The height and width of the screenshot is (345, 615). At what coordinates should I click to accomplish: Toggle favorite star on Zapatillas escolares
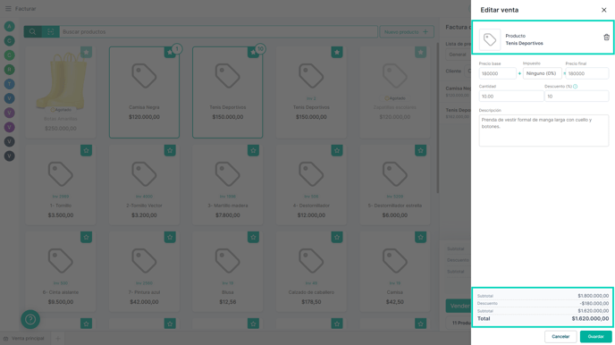point(420,52)
